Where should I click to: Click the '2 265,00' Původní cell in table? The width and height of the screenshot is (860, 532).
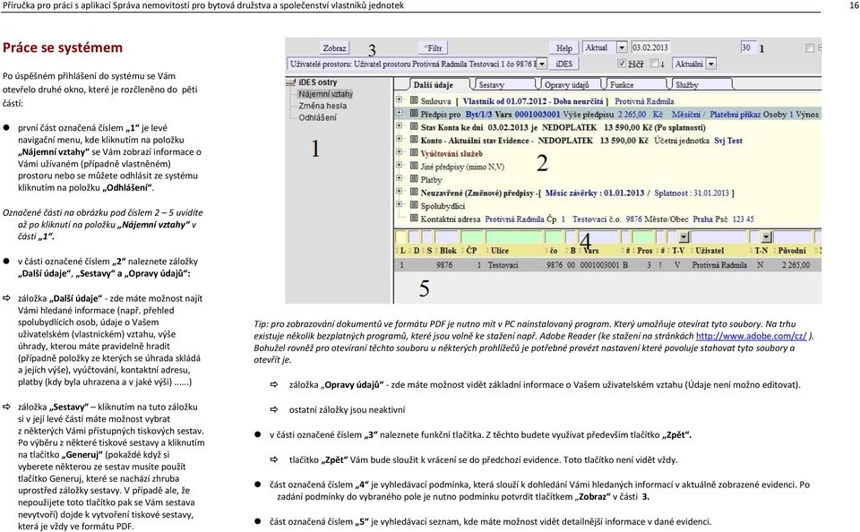click(795, 265)
